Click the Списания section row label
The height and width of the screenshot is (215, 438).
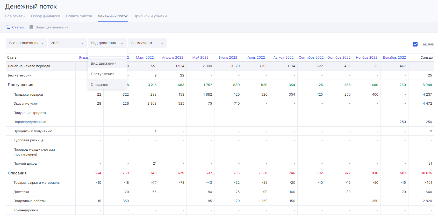17,173
